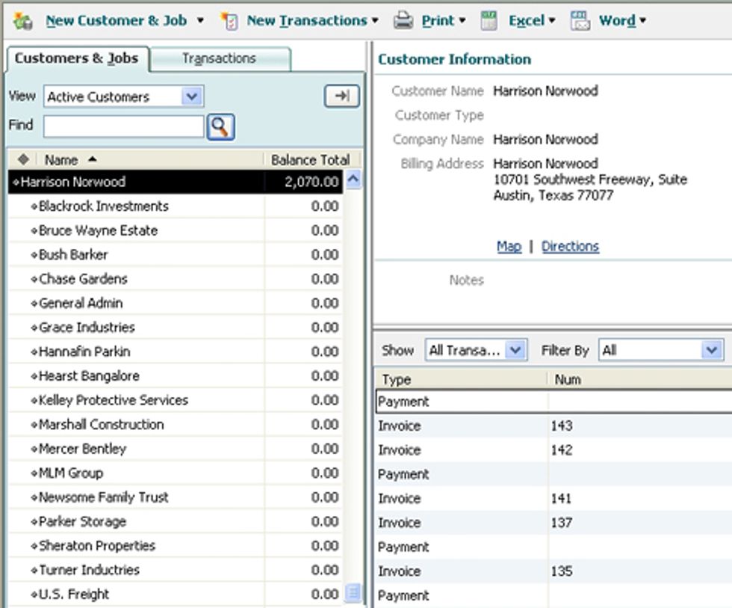This screenshot has height=608, width=732.
Task: Switch to the Transactions tab
Action: [221, 57]
